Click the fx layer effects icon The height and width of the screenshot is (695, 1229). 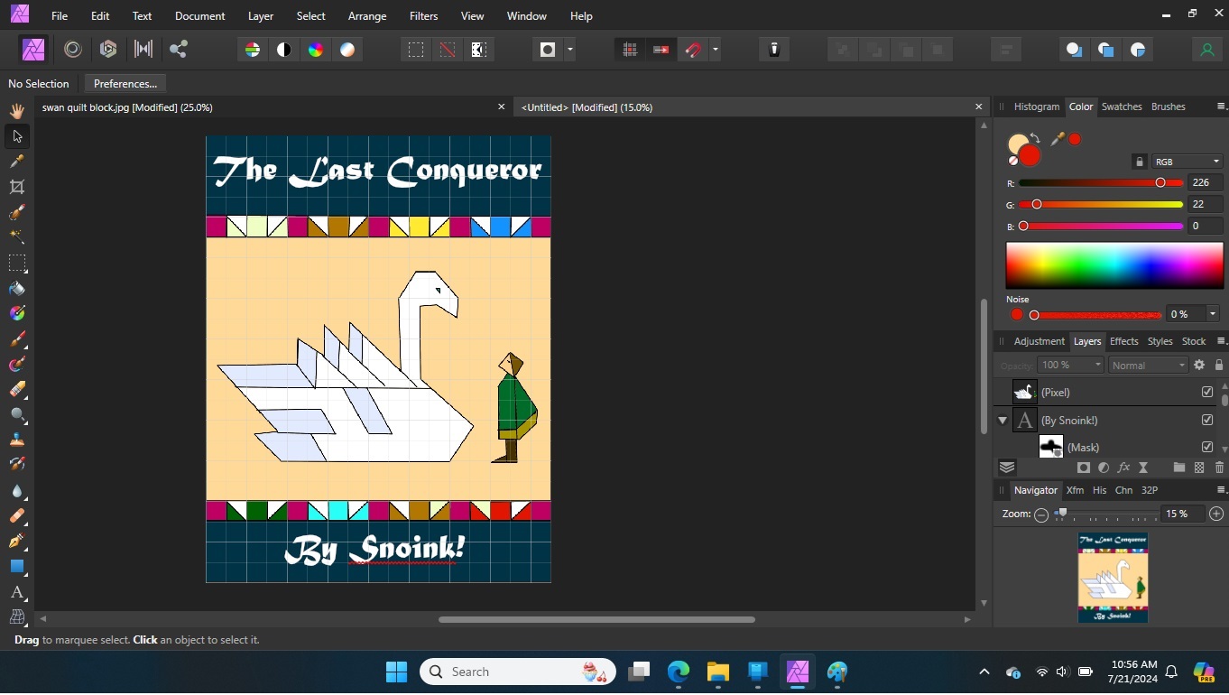pyautogui.click(x=1123, y=468)
